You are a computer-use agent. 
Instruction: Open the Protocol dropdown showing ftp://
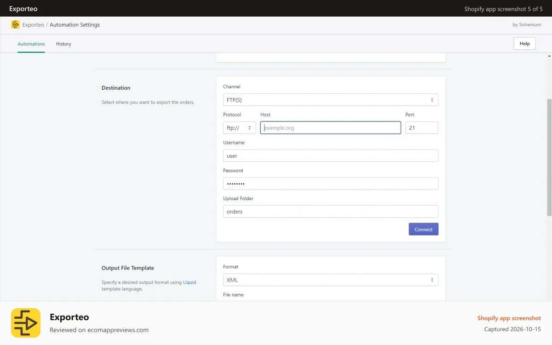240,128
